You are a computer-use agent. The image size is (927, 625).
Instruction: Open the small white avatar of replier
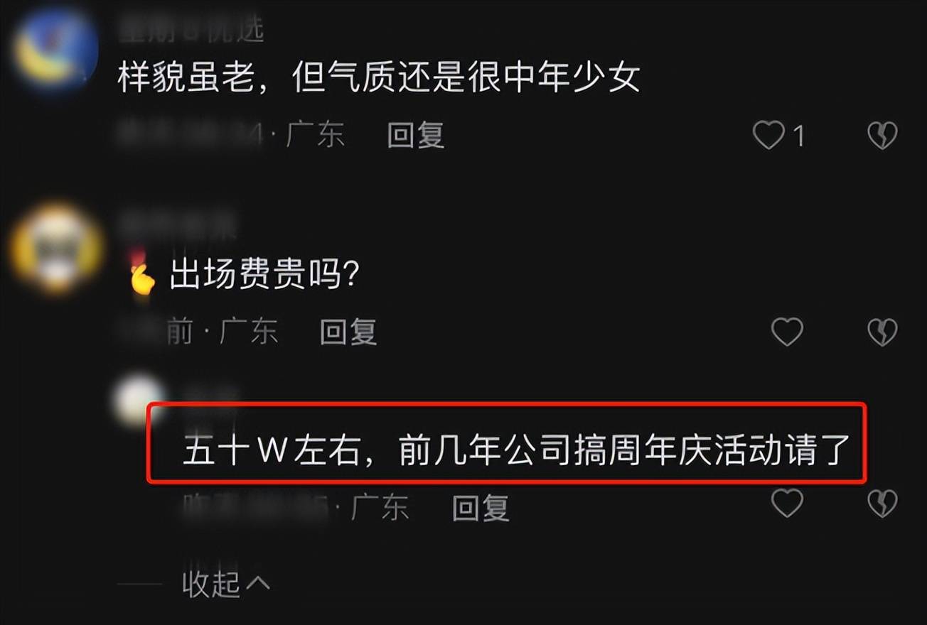tap(140, 401)
